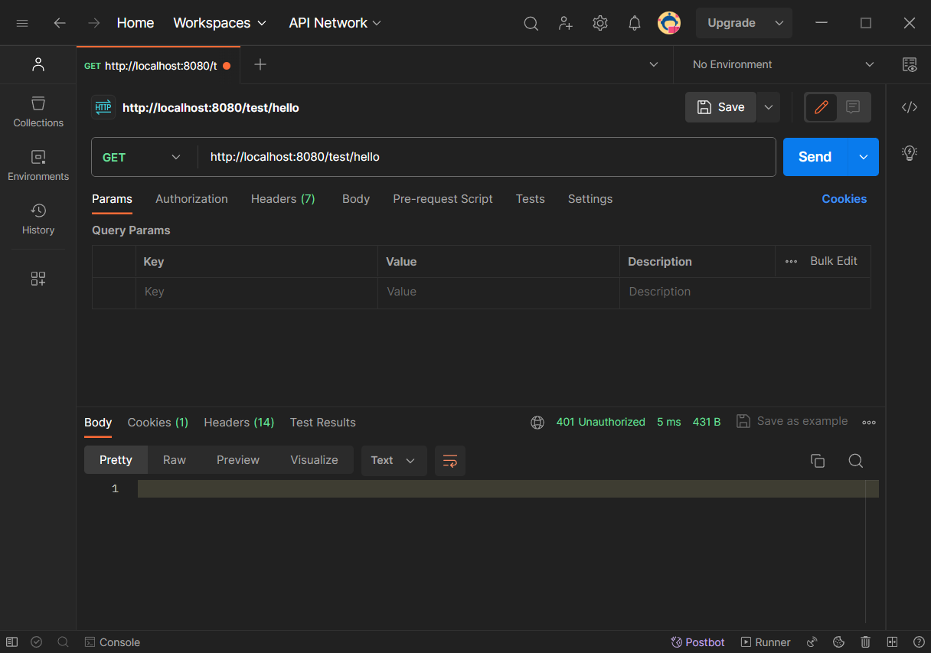This screenshot has width=931, height=653.
Task: Toggle two-pane layout icon
Action: [892, 642]
